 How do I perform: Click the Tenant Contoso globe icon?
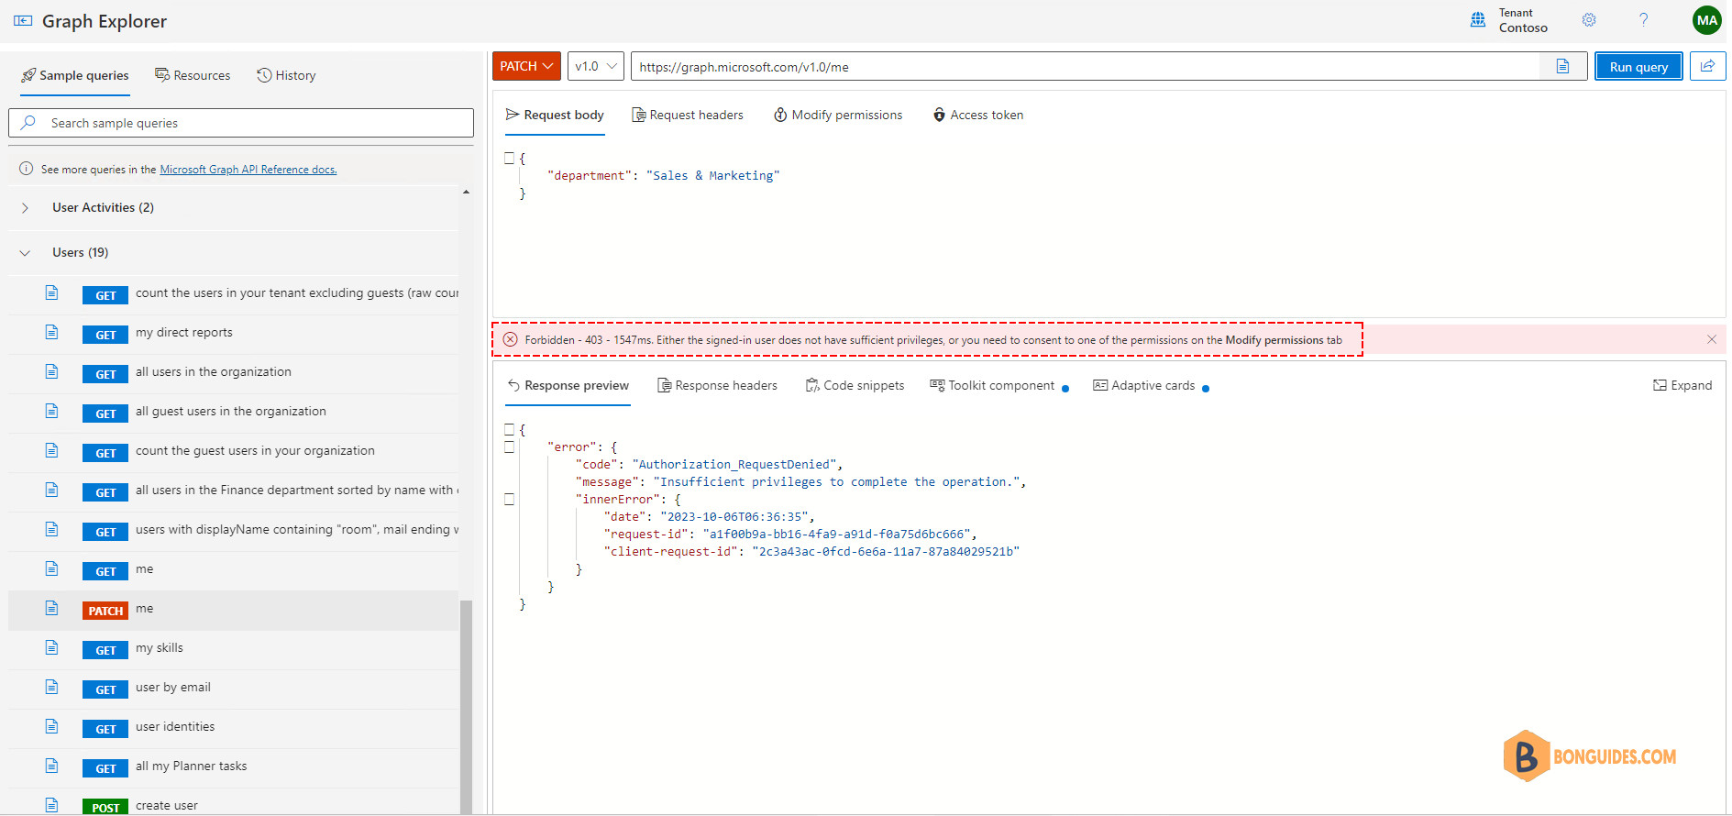1478,20
